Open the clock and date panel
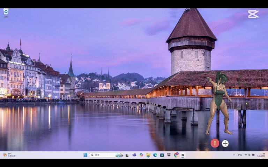 [x=262, y=155]
